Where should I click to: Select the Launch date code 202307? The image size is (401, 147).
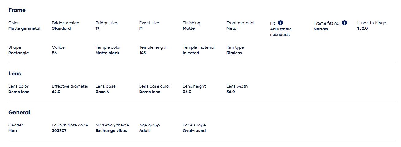pos(59,131)
